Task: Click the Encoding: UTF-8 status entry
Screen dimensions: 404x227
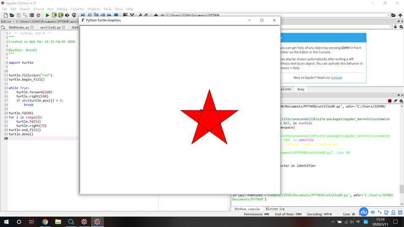Action: [x=319, y=214]
